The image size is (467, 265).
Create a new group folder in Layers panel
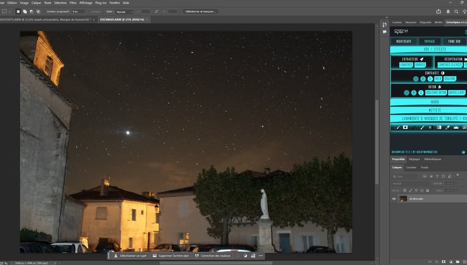pos(458,262)
